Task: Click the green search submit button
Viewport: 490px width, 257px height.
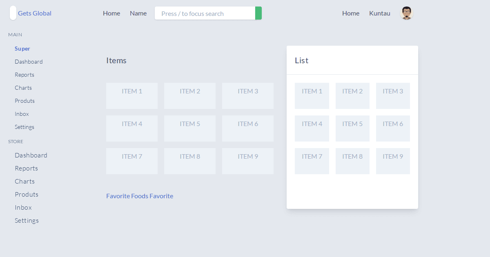Action: tap(258, 13)
